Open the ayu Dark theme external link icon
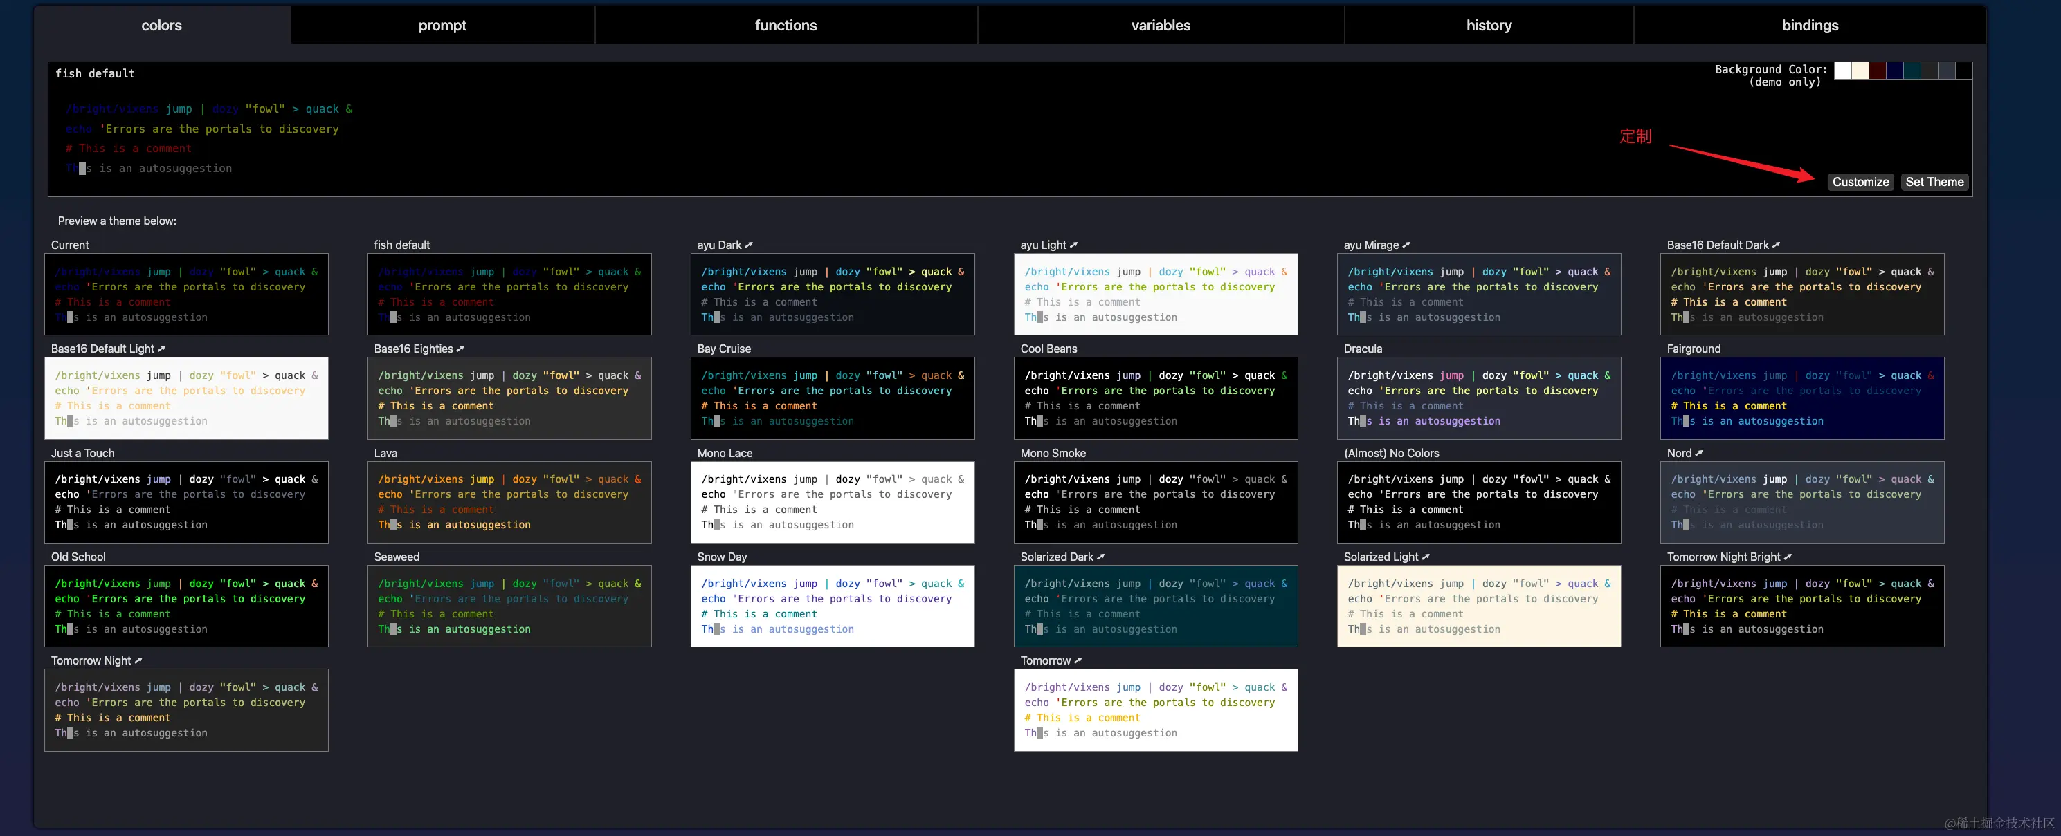Screen dimensions: 2061x836 pyautogui.click(x=749, y=245)
